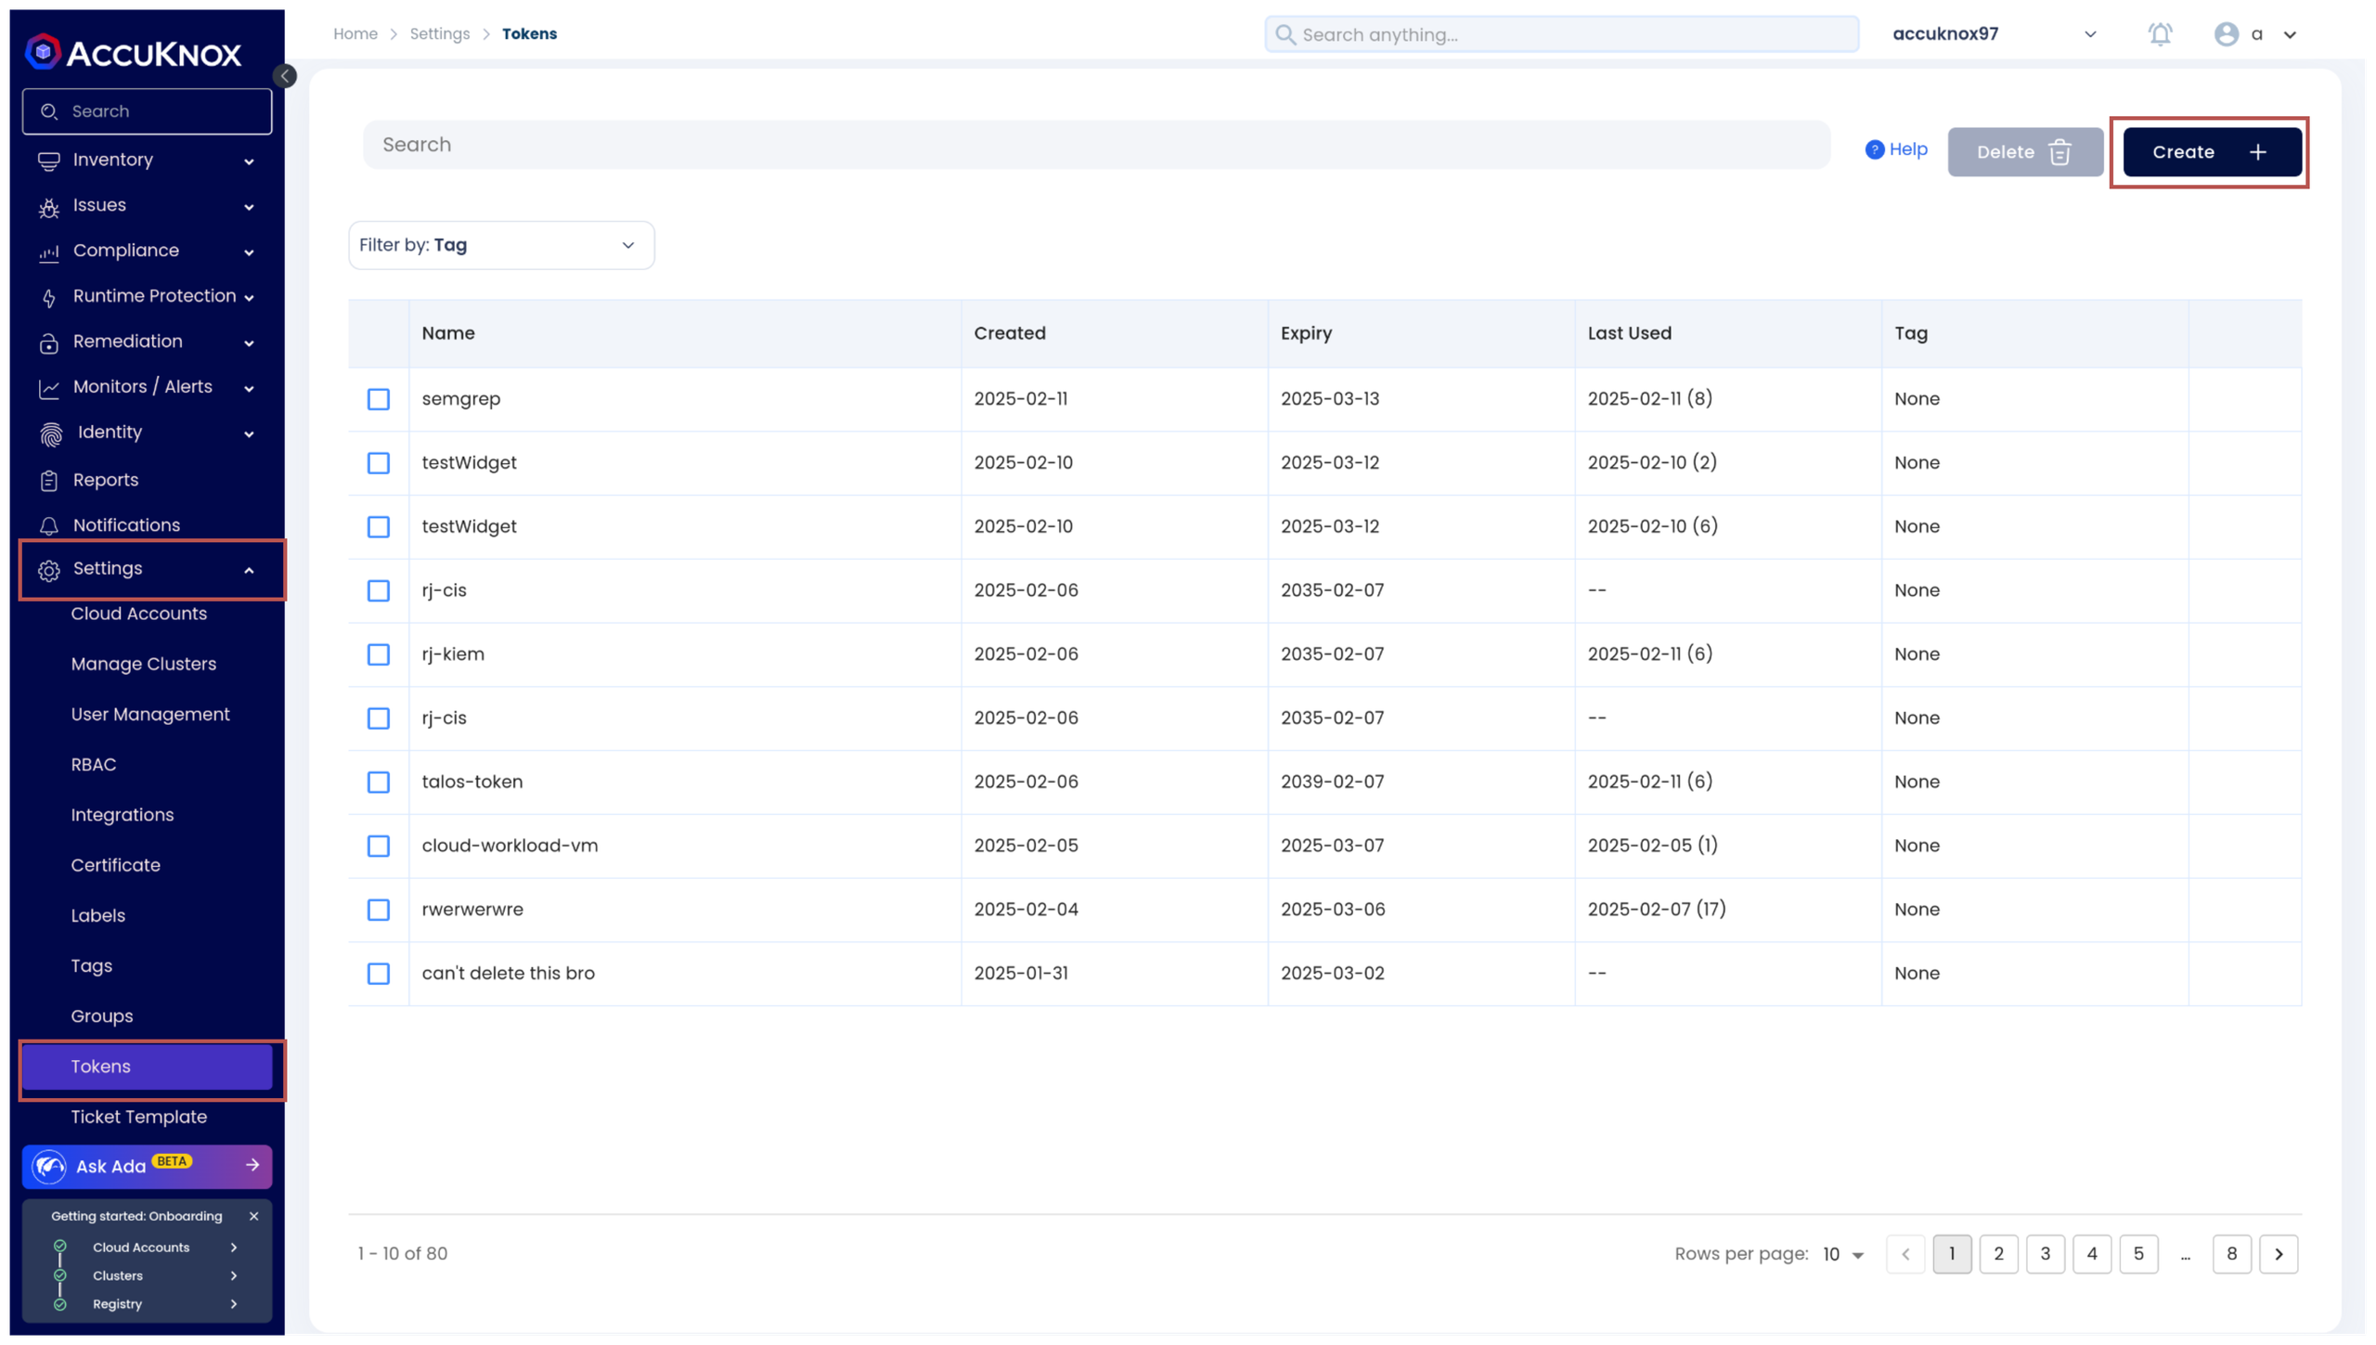Click the Create token button
This screenshot has height=1345, width=2376.
[x=2212, y=152]
